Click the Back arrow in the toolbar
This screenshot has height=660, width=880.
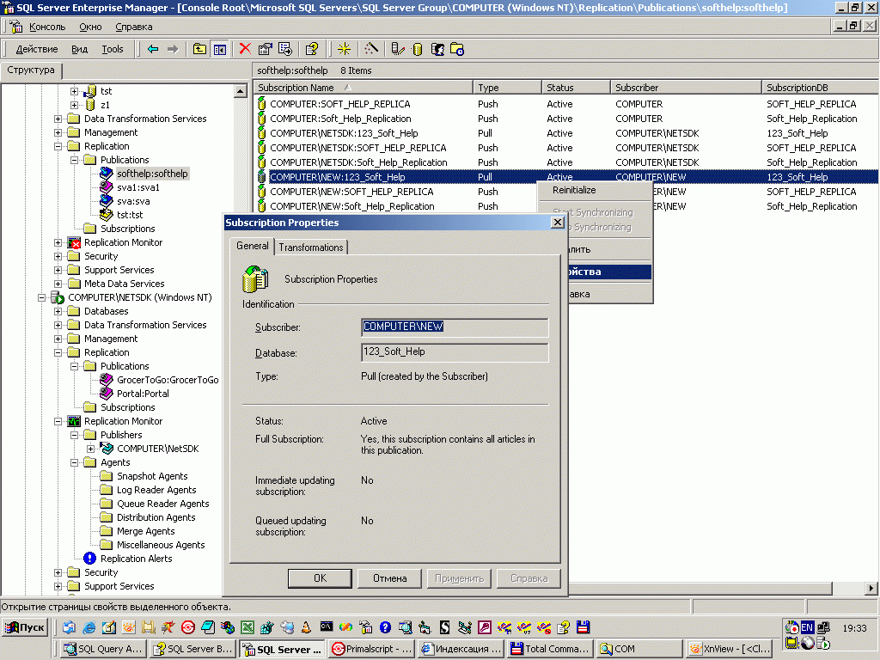(153, 49)
